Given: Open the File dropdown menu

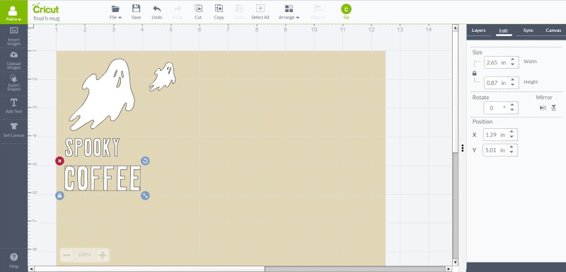Looking at the screenshot, I should [115, 12].
